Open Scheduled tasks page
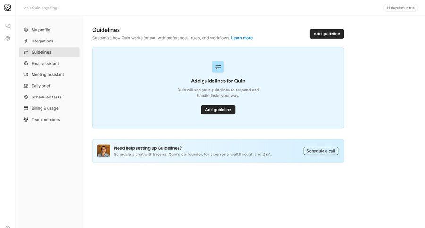The height and width of the screenshot is (228, 425). [49, 97]
